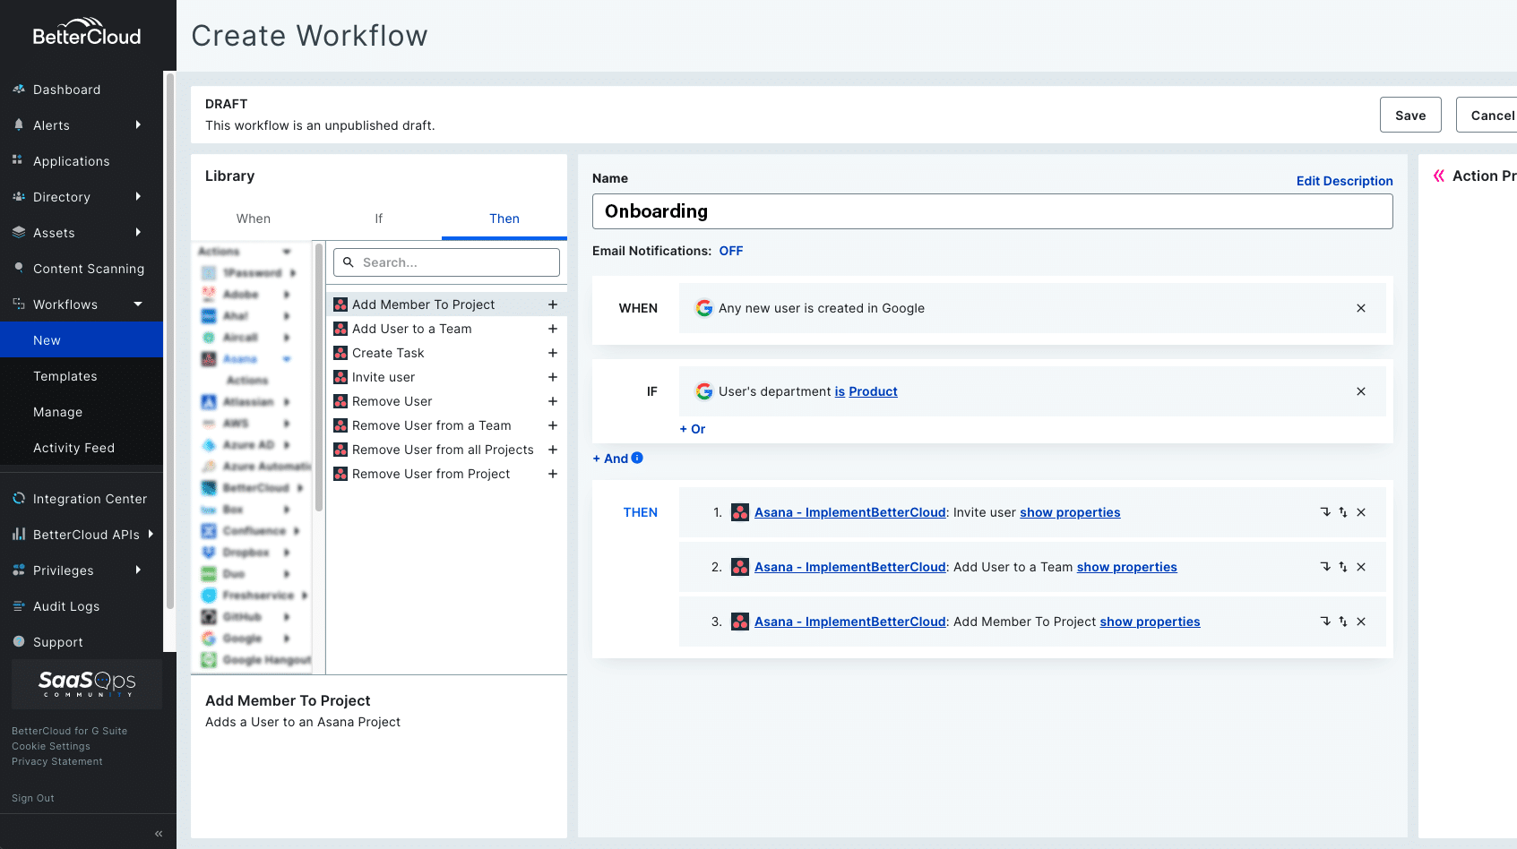1517x849 pixels.
Task: Click the Save button
Action: click(x=1410, y=115)
